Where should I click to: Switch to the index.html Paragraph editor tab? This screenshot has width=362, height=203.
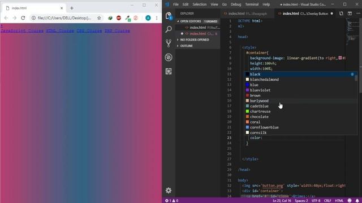[247, 14]
